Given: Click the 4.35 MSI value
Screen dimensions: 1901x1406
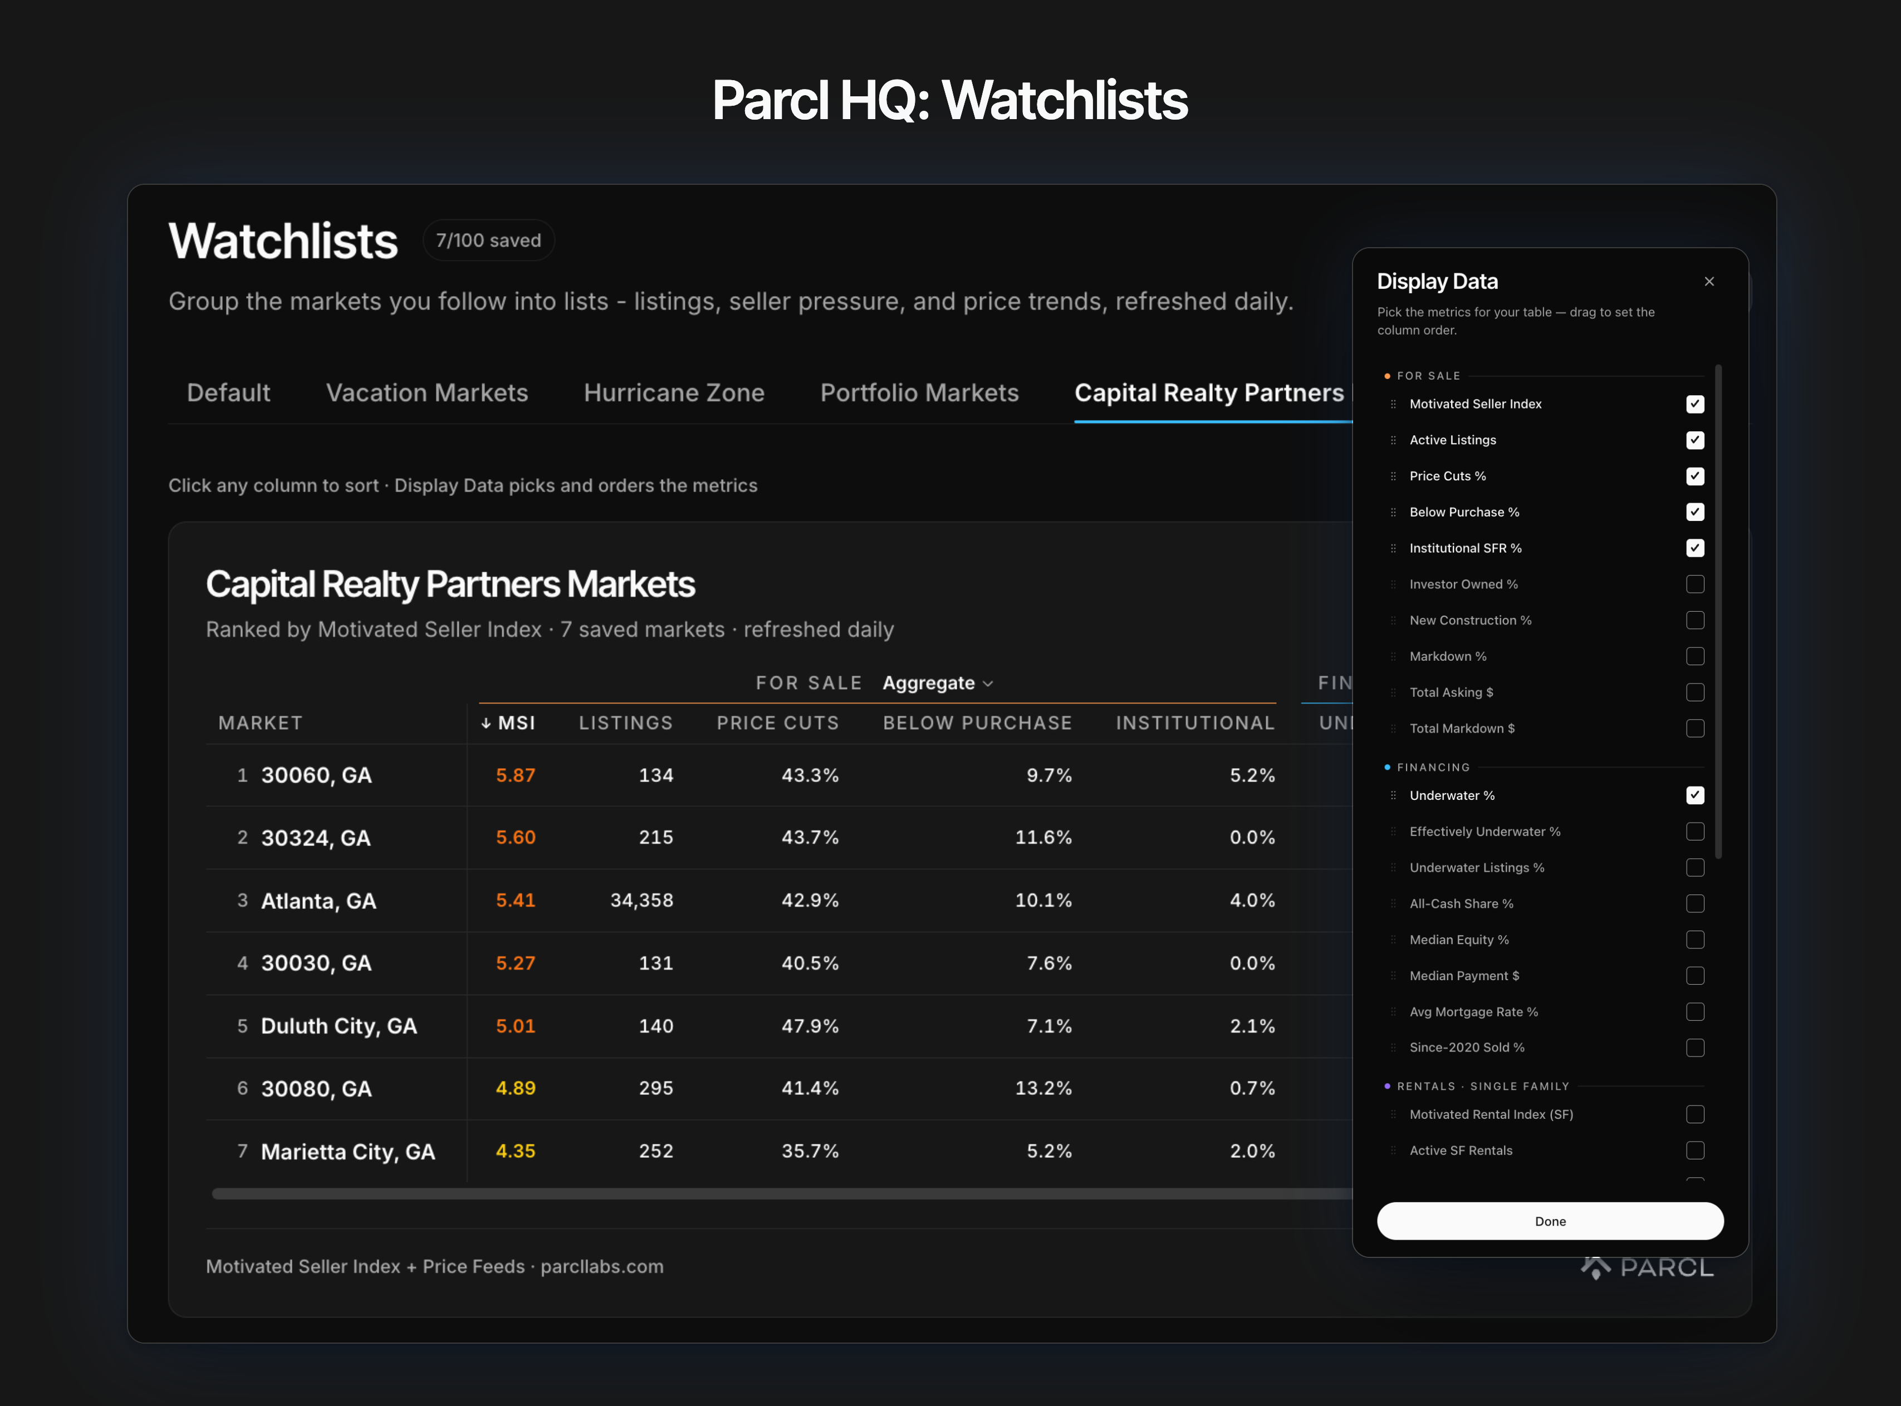Looking at the screenshot, I should [x=516, y=1152].
